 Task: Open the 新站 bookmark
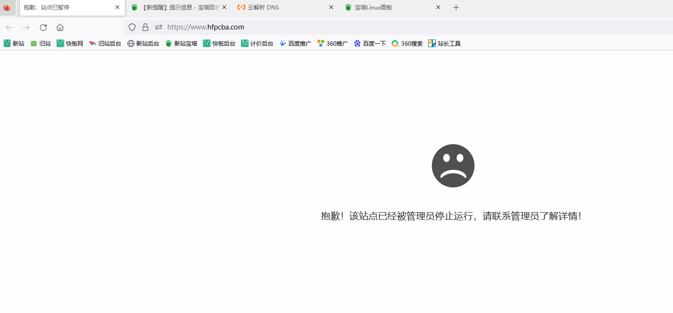[x=14, y=43]
